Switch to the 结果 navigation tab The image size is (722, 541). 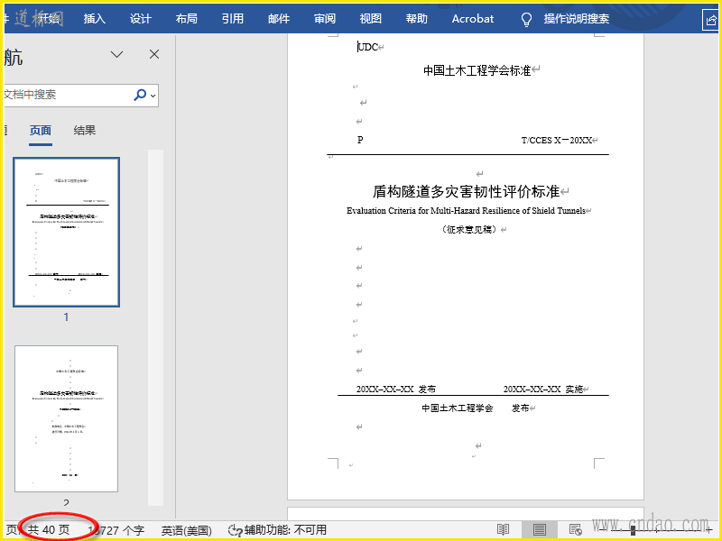coord(85,131)
